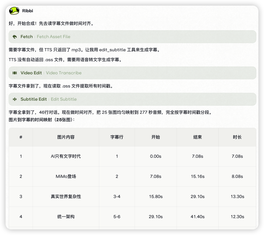Expand the Fetch Asset File step

[132, 37]
